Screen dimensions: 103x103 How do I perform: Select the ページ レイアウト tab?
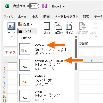click(66, 16)
